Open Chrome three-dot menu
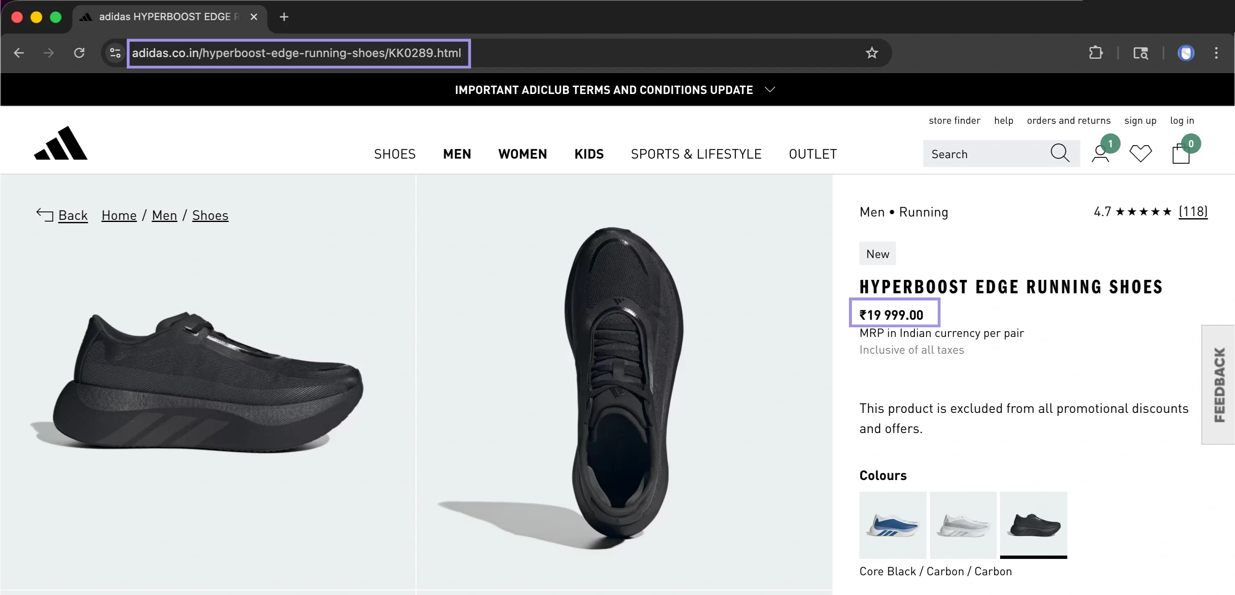The height and width of the screenshot is (595, 1235). click(1216, 53)
